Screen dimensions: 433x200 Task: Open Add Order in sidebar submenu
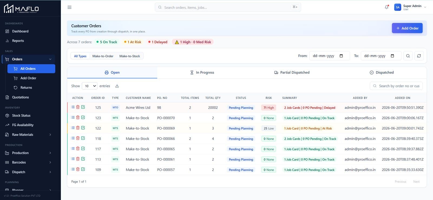(x=31, y=78)
